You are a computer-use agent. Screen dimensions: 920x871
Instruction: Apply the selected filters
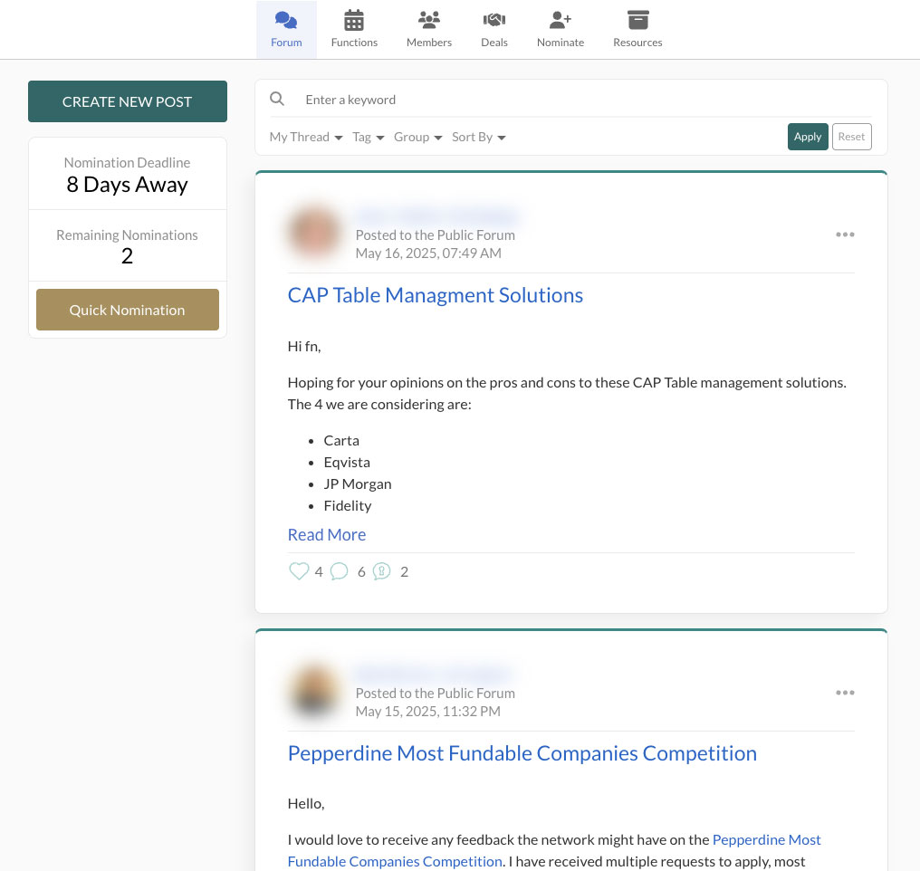[x=807, y=137]
